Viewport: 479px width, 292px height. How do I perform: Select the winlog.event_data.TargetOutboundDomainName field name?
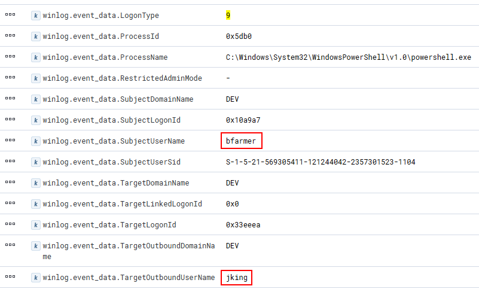click(128, 246)
